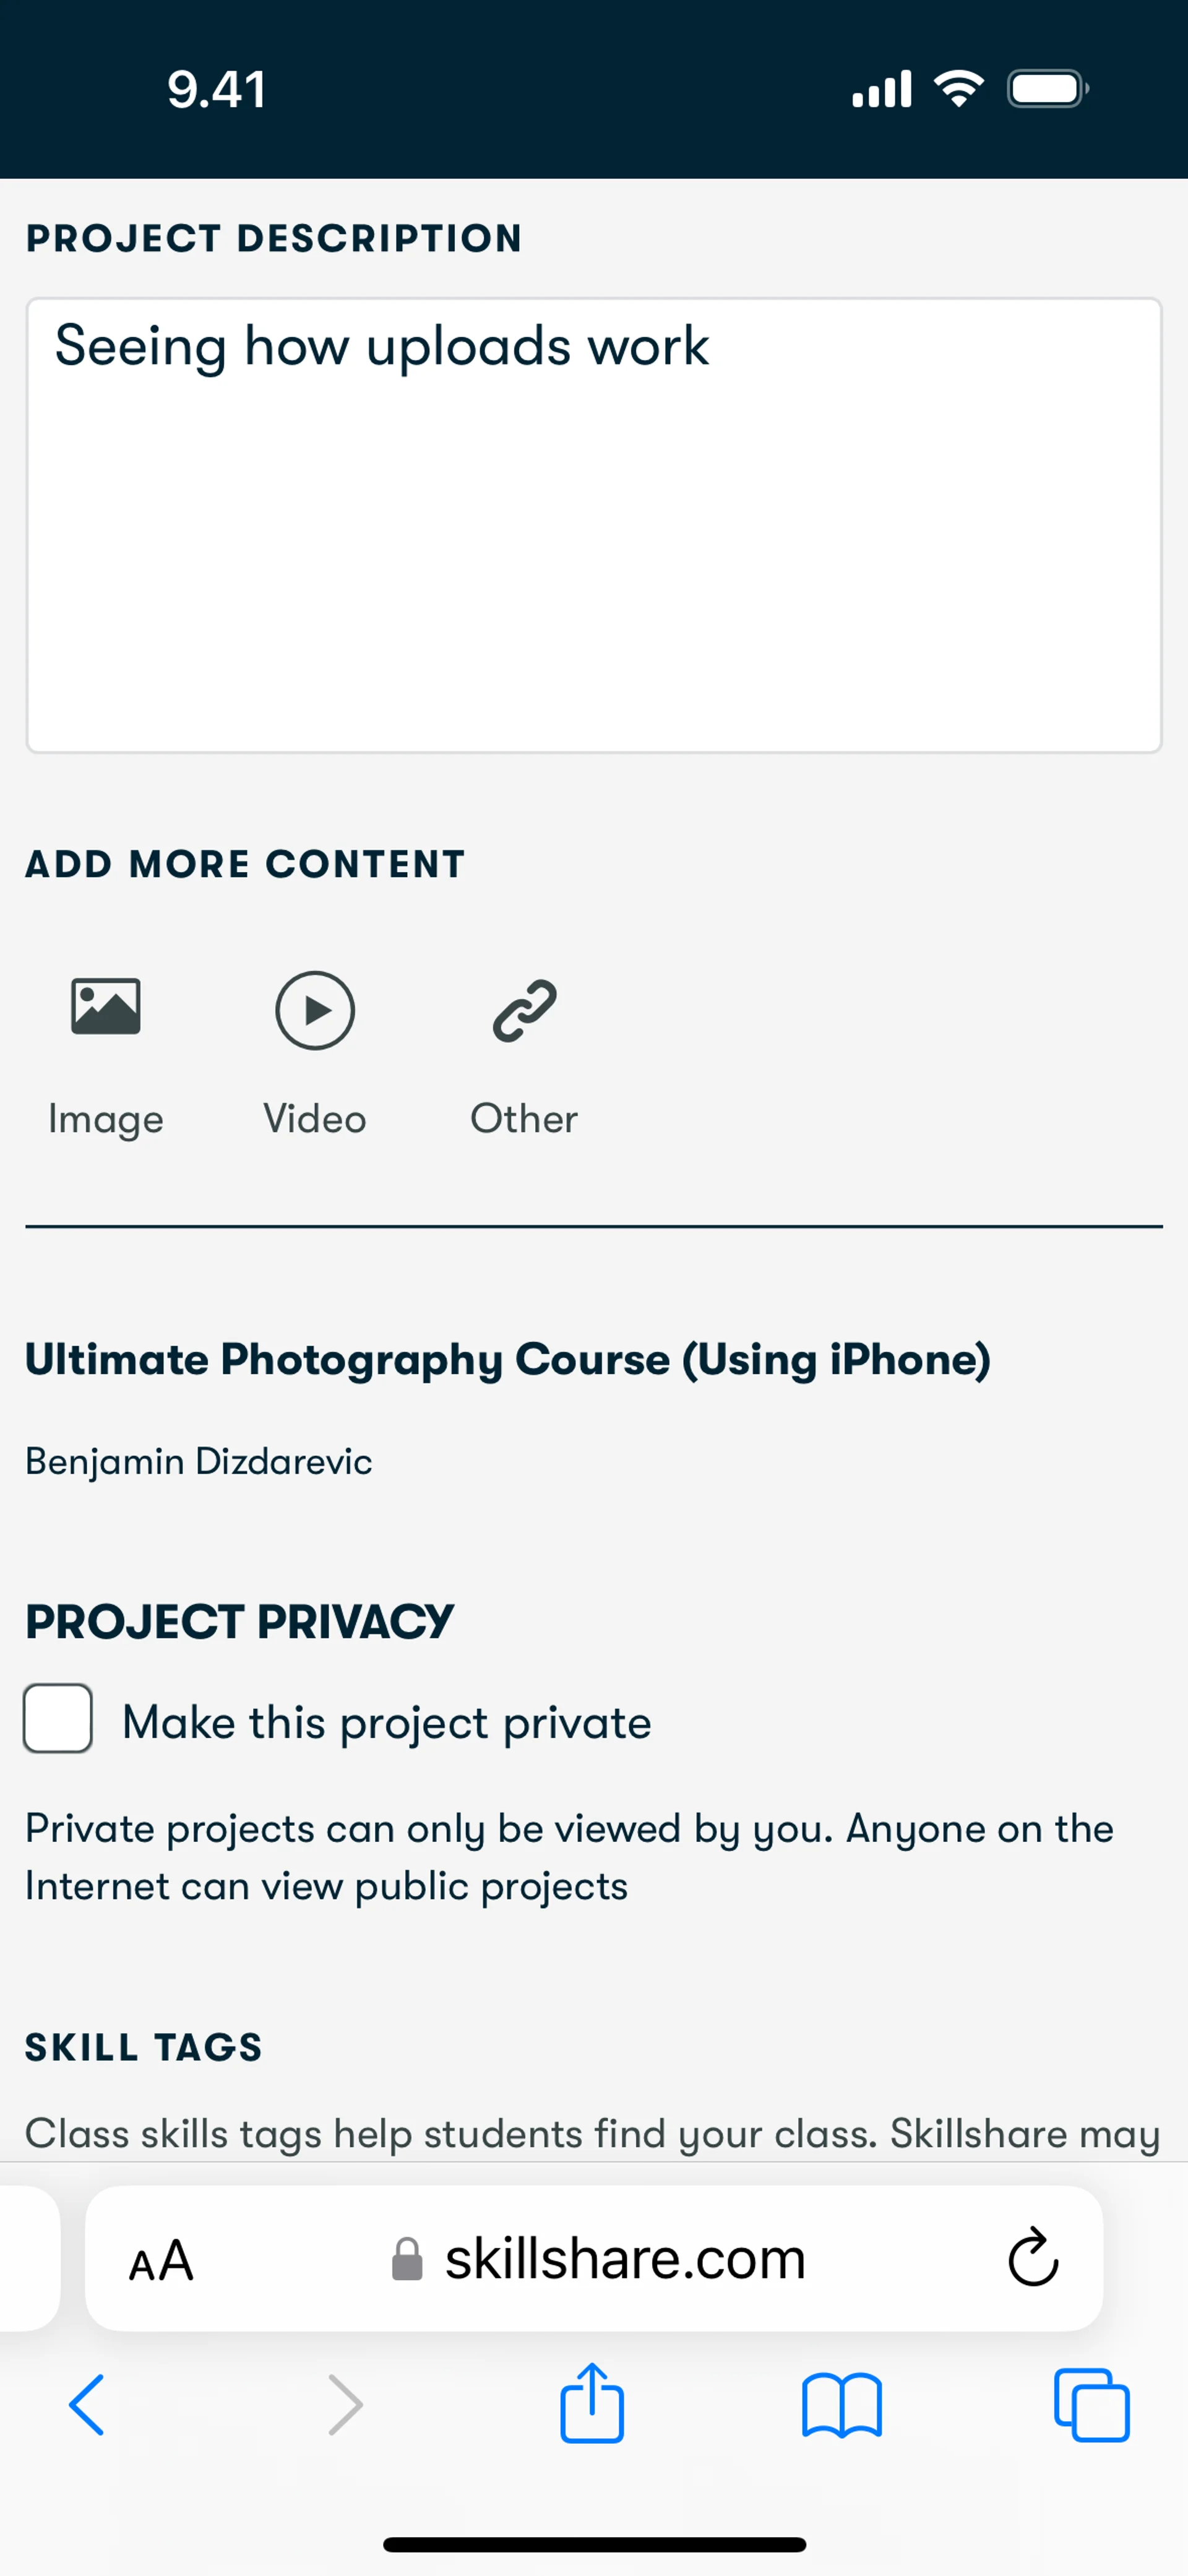1188x2576 pixels.
Task: Open Ultimate Photography Course class title
Action: [508, 1359]
